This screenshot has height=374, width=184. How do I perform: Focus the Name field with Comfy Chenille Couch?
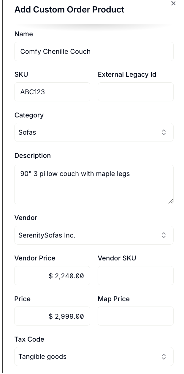94,51
